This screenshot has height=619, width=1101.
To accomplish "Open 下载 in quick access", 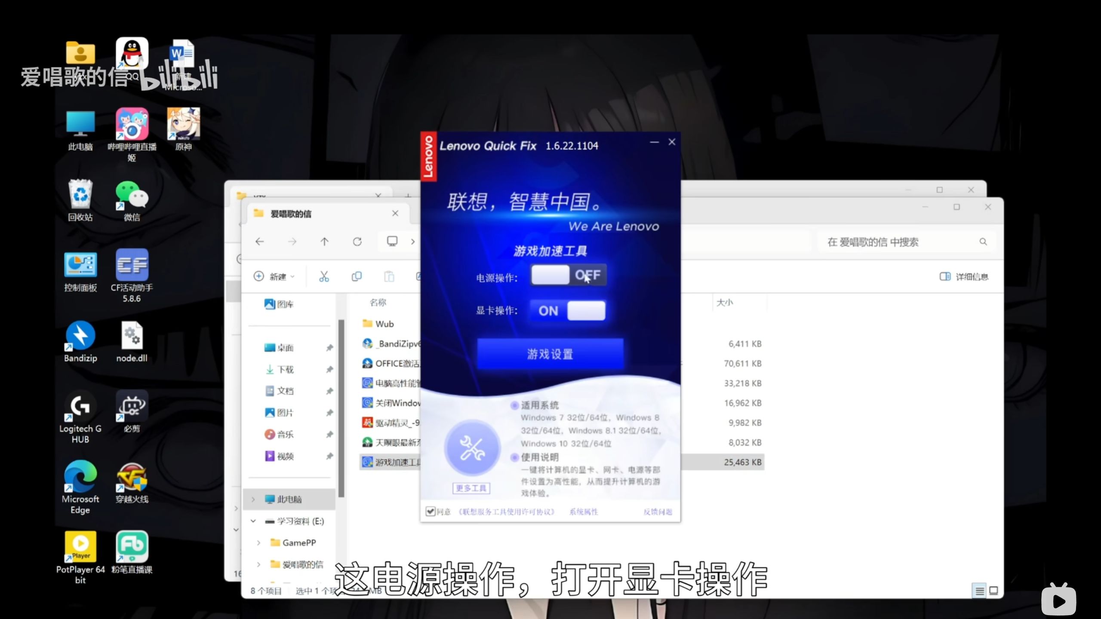I will (x=279, y=369).
